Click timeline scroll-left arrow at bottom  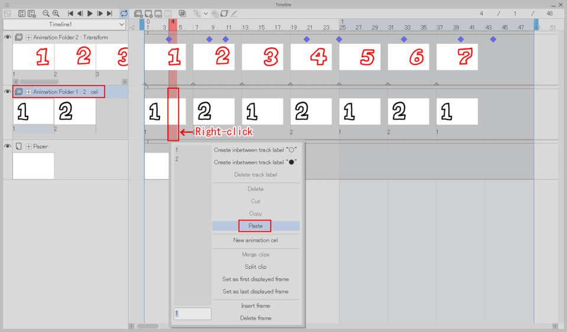(x=132, y=326)
